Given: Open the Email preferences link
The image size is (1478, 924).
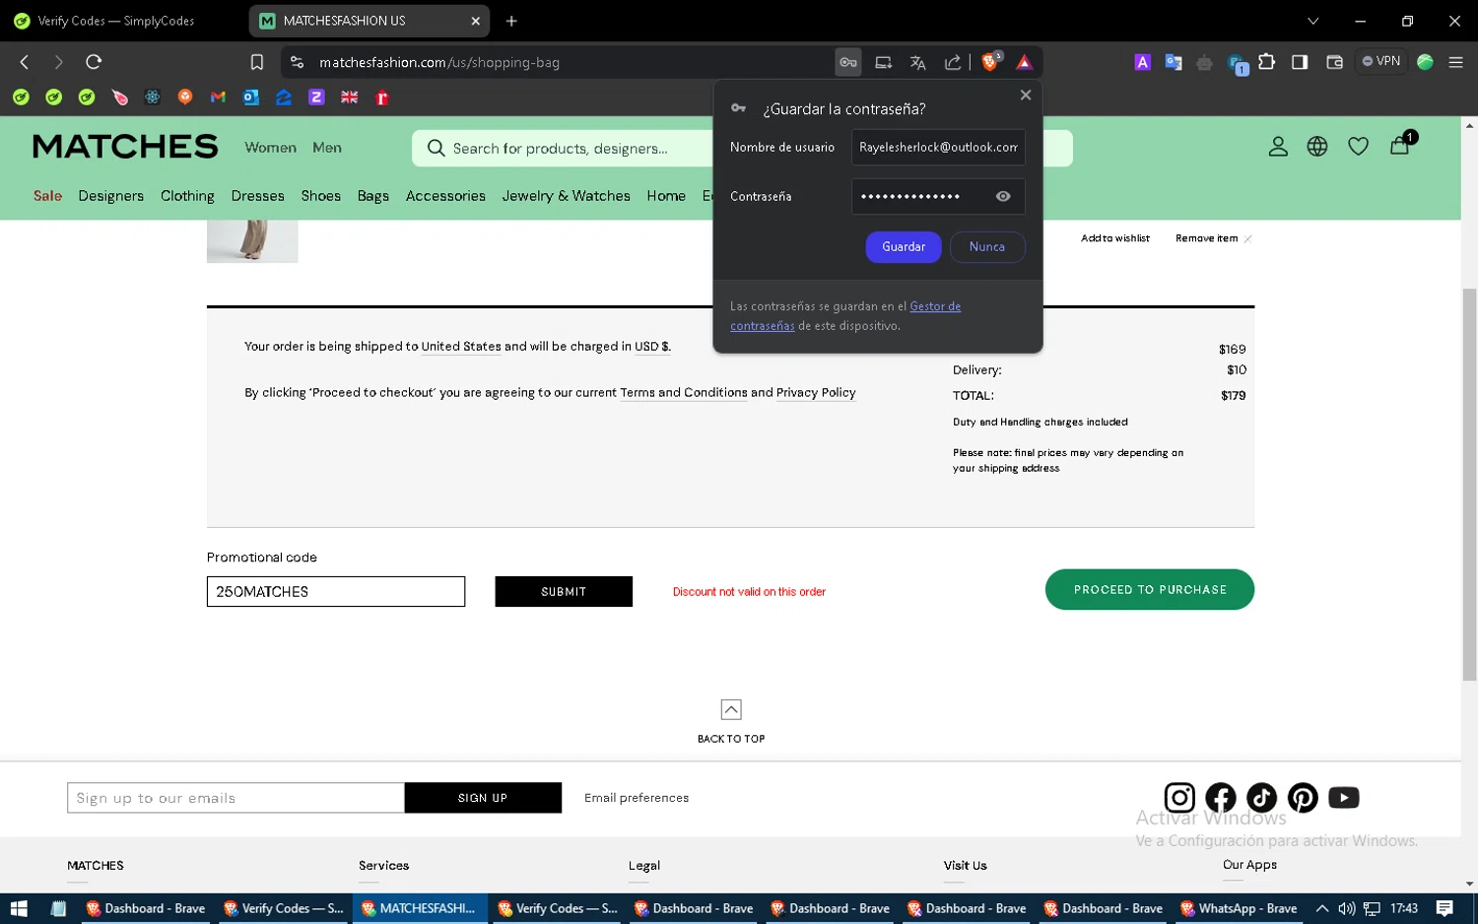Looking at the screenshot, I should 637,798.
